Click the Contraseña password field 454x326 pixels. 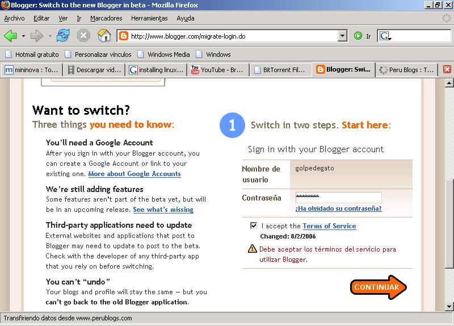338,197
